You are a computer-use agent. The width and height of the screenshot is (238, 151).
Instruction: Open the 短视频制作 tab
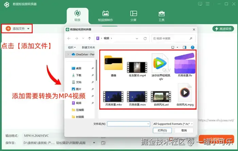click(105, 16)
